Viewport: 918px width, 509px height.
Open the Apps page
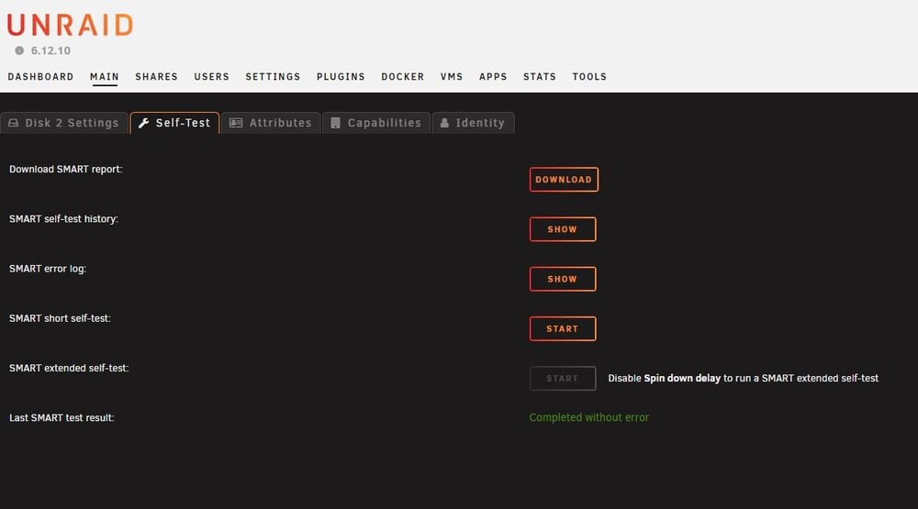point(493,77)
